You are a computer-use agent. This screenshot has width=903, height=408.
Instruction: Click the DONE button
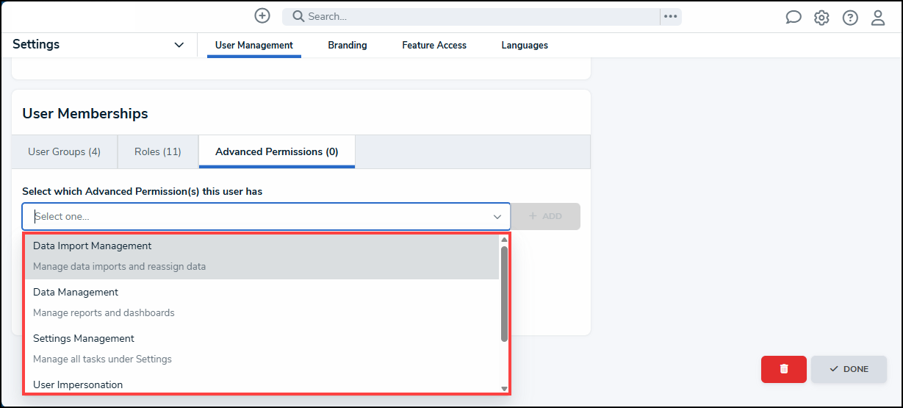pos(849,369)
